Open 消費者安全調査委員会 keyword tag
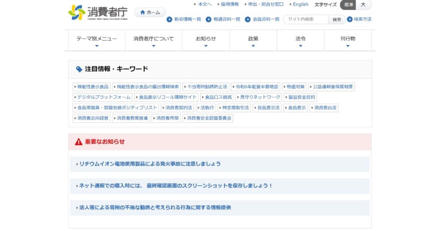 click(x=208, y=119)
